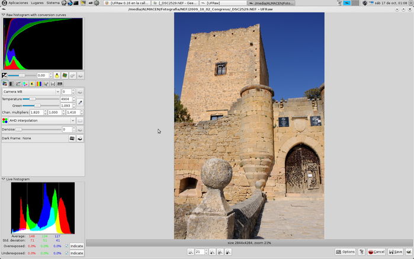This screenshot has height=259, width=414.
Task: Reset the dark frame setting
Action: click(80, 138)
